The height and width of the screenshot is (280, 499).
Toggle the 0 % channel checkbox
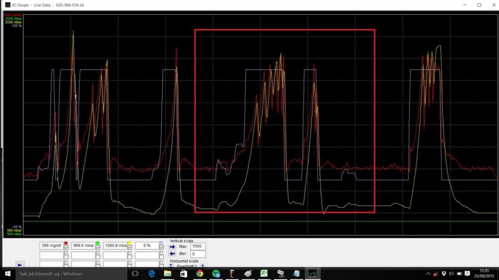[x=161, y=247]
